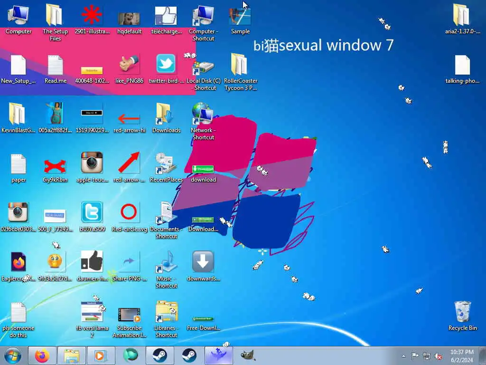
Task: Select the RecentPlaces shortcut
Action: [x=166, y=167]
